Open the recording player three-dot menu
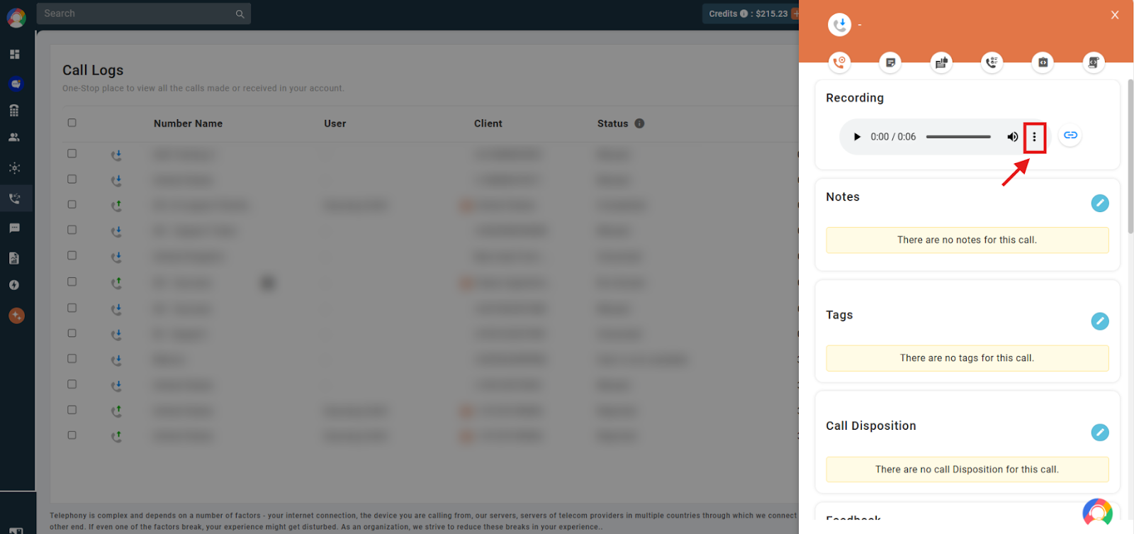1134x534 pixels. coord(1034,137)
